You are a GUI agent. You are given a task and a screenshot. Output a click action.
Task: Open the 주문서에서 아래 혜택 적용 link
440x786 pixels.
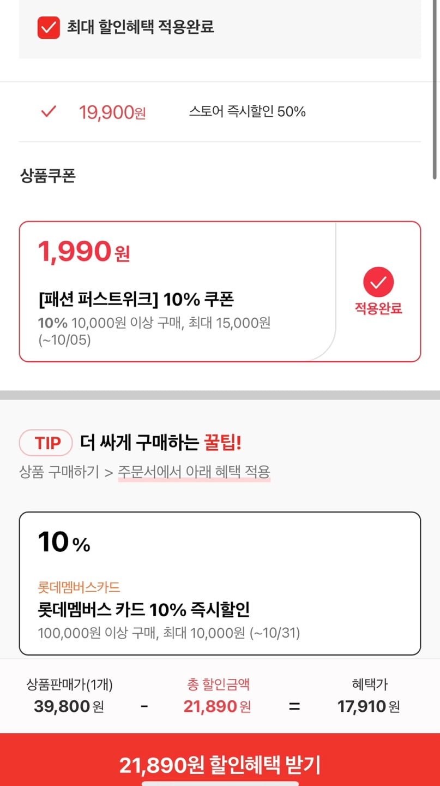(x=194, y=472)
